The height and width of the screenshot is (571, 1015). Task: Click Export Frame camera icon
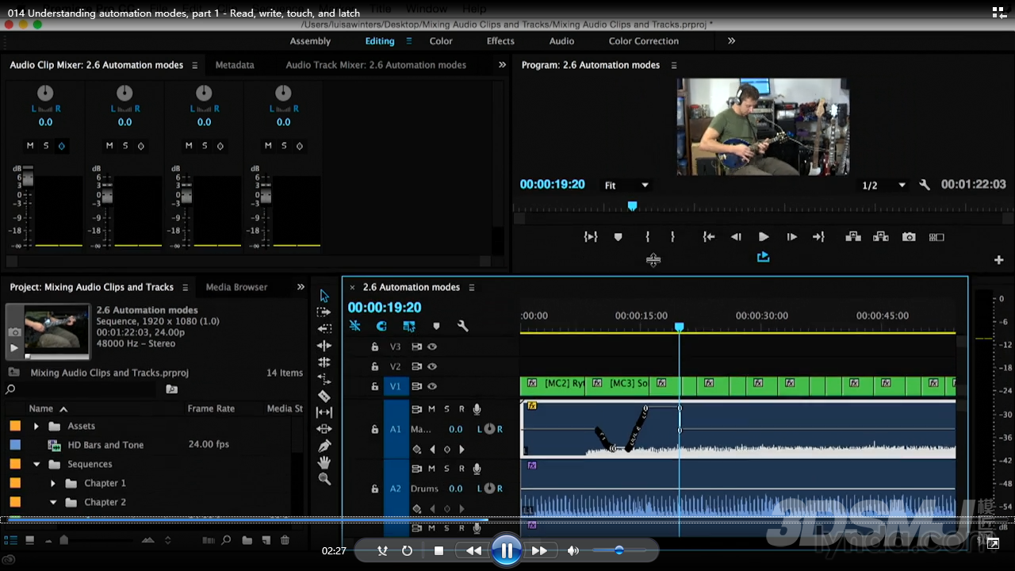click(909, 237)
